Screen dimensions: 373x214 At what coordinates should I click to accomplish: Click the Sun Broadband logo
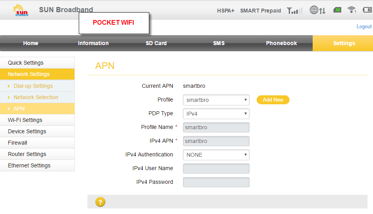click(x=21, y=11)
